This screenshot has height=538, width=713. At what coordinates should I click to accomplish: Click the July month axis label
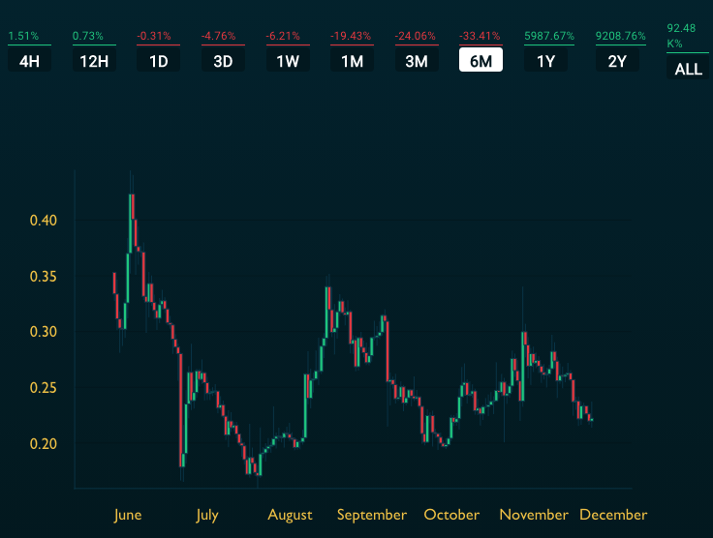(207, 515)
